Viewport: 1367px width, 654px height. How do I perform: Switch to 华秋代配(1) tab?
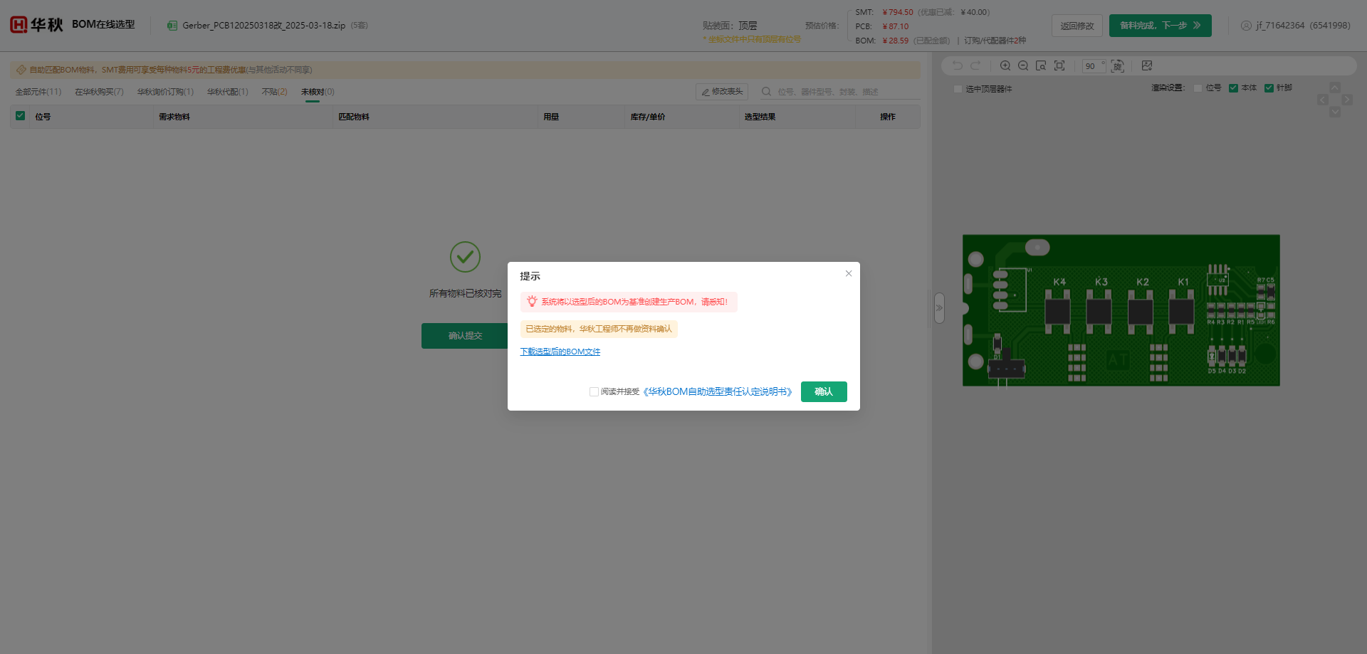point(228,92)
